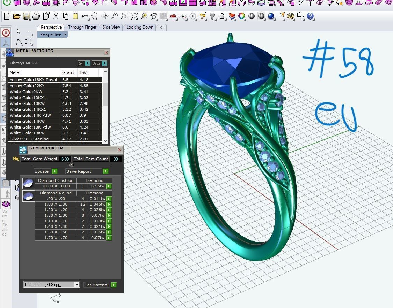Click Zoom Selected icon

coord(144,16)
